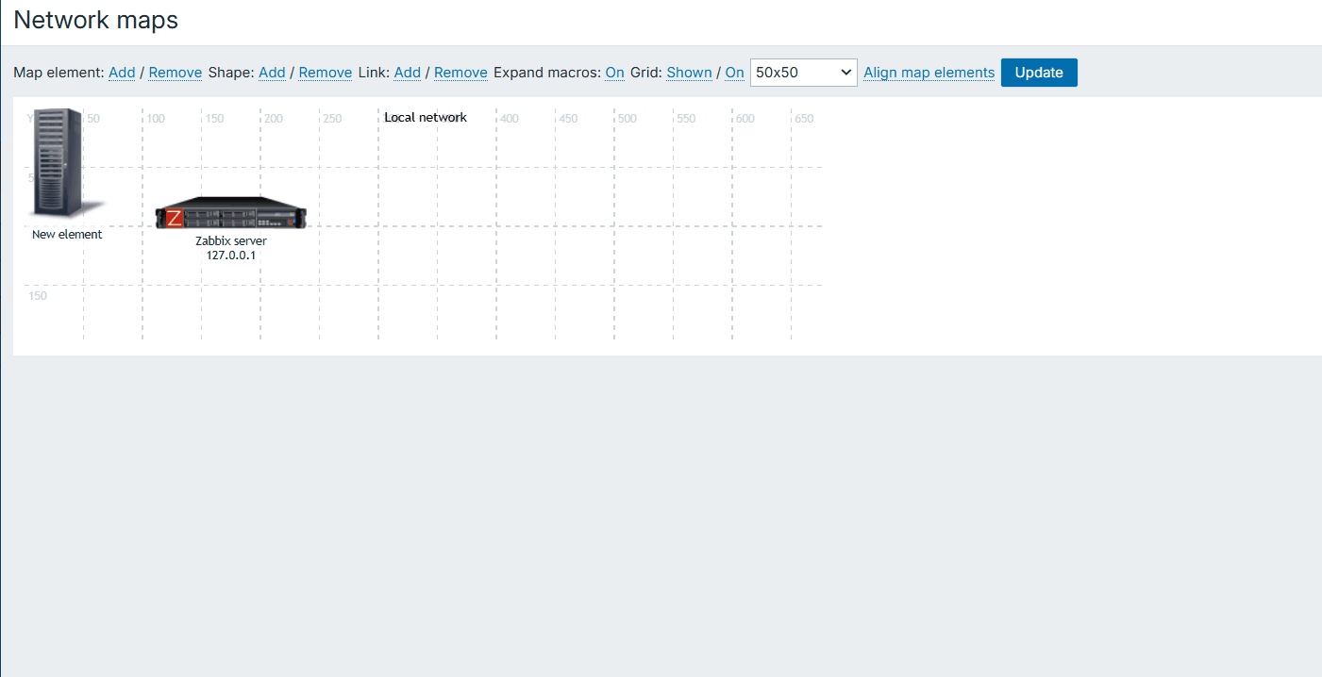Click the New element text label
1322x677 pixels.
(x=67, y=235)
